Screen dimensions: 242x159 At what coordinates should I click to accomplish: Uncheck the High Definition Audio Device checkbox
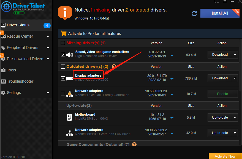pyautogui.click(x=63, y=55)
